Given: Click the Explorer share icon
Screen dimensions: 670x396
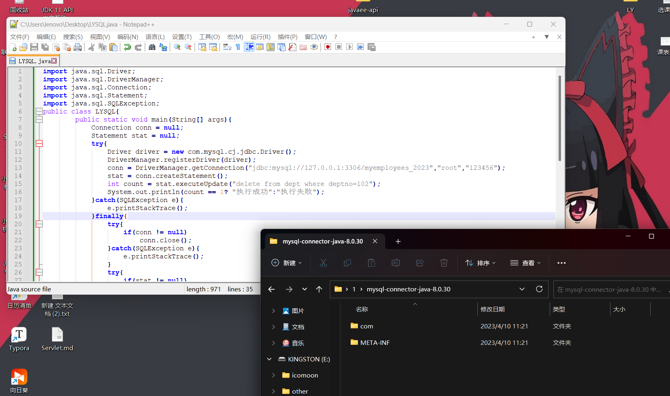Looking at the screenshot, I should click(x=420, y=263).
